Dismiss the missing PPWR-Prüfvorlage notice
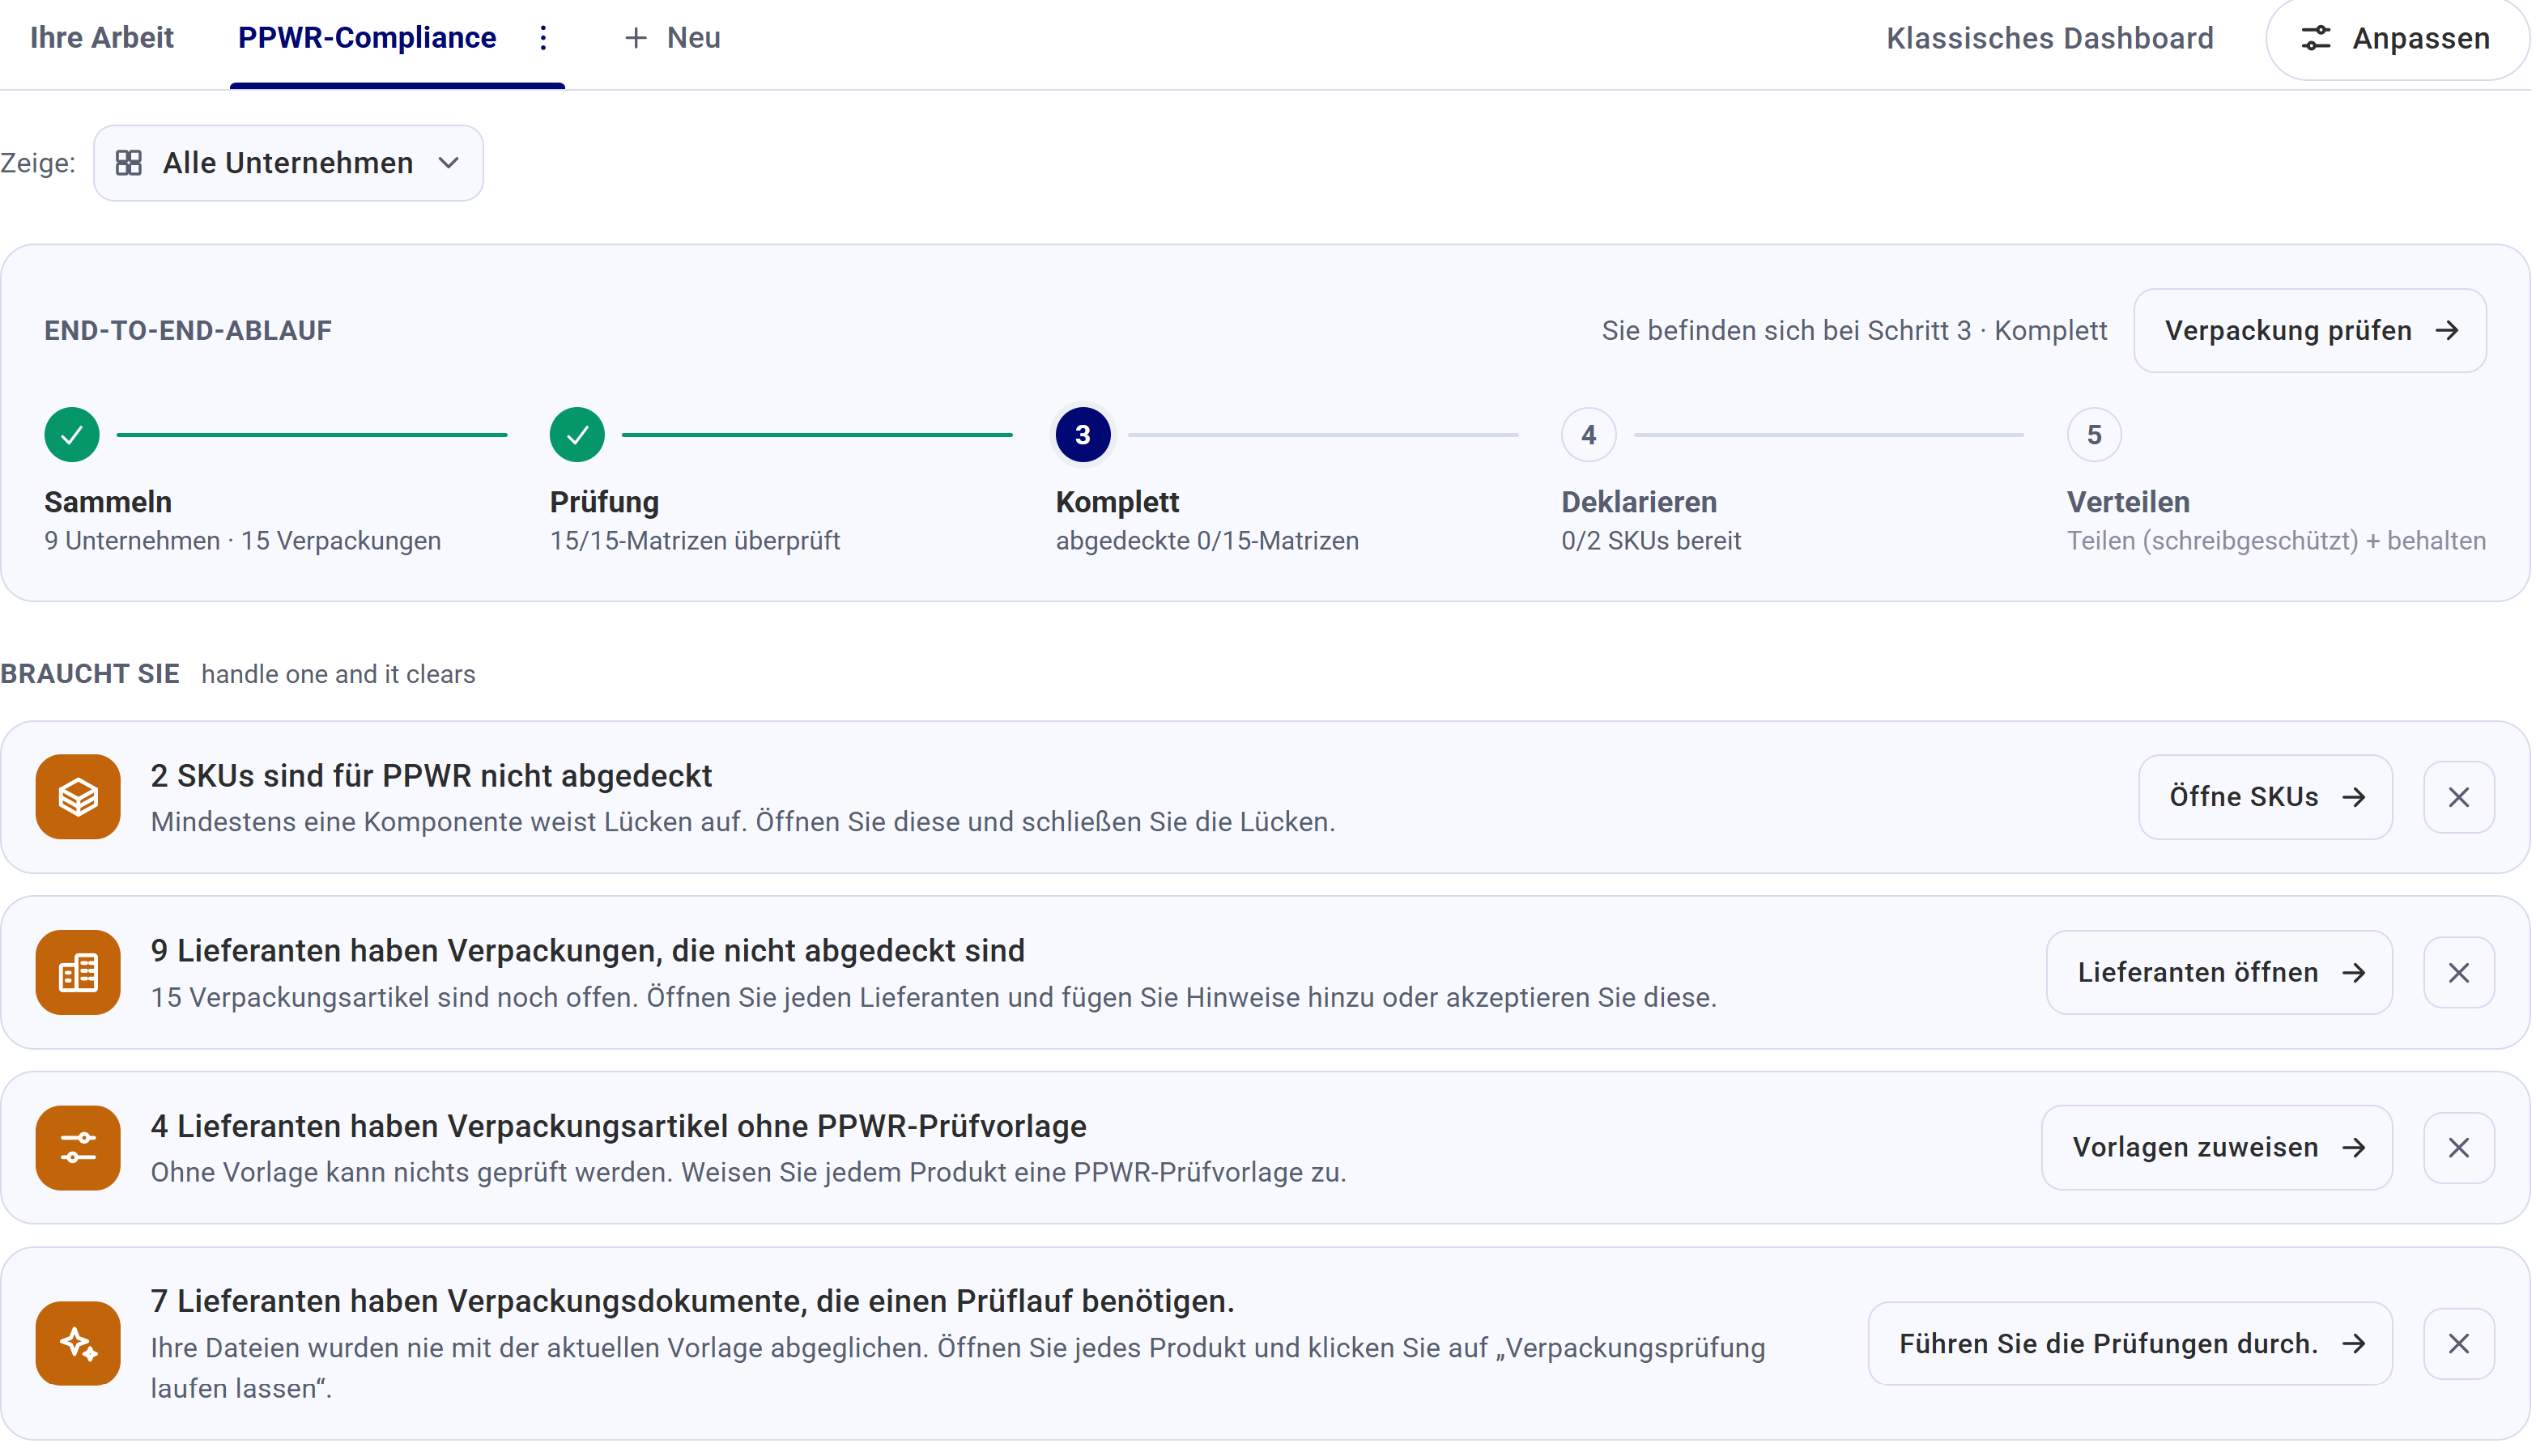 point(2460,1148)
